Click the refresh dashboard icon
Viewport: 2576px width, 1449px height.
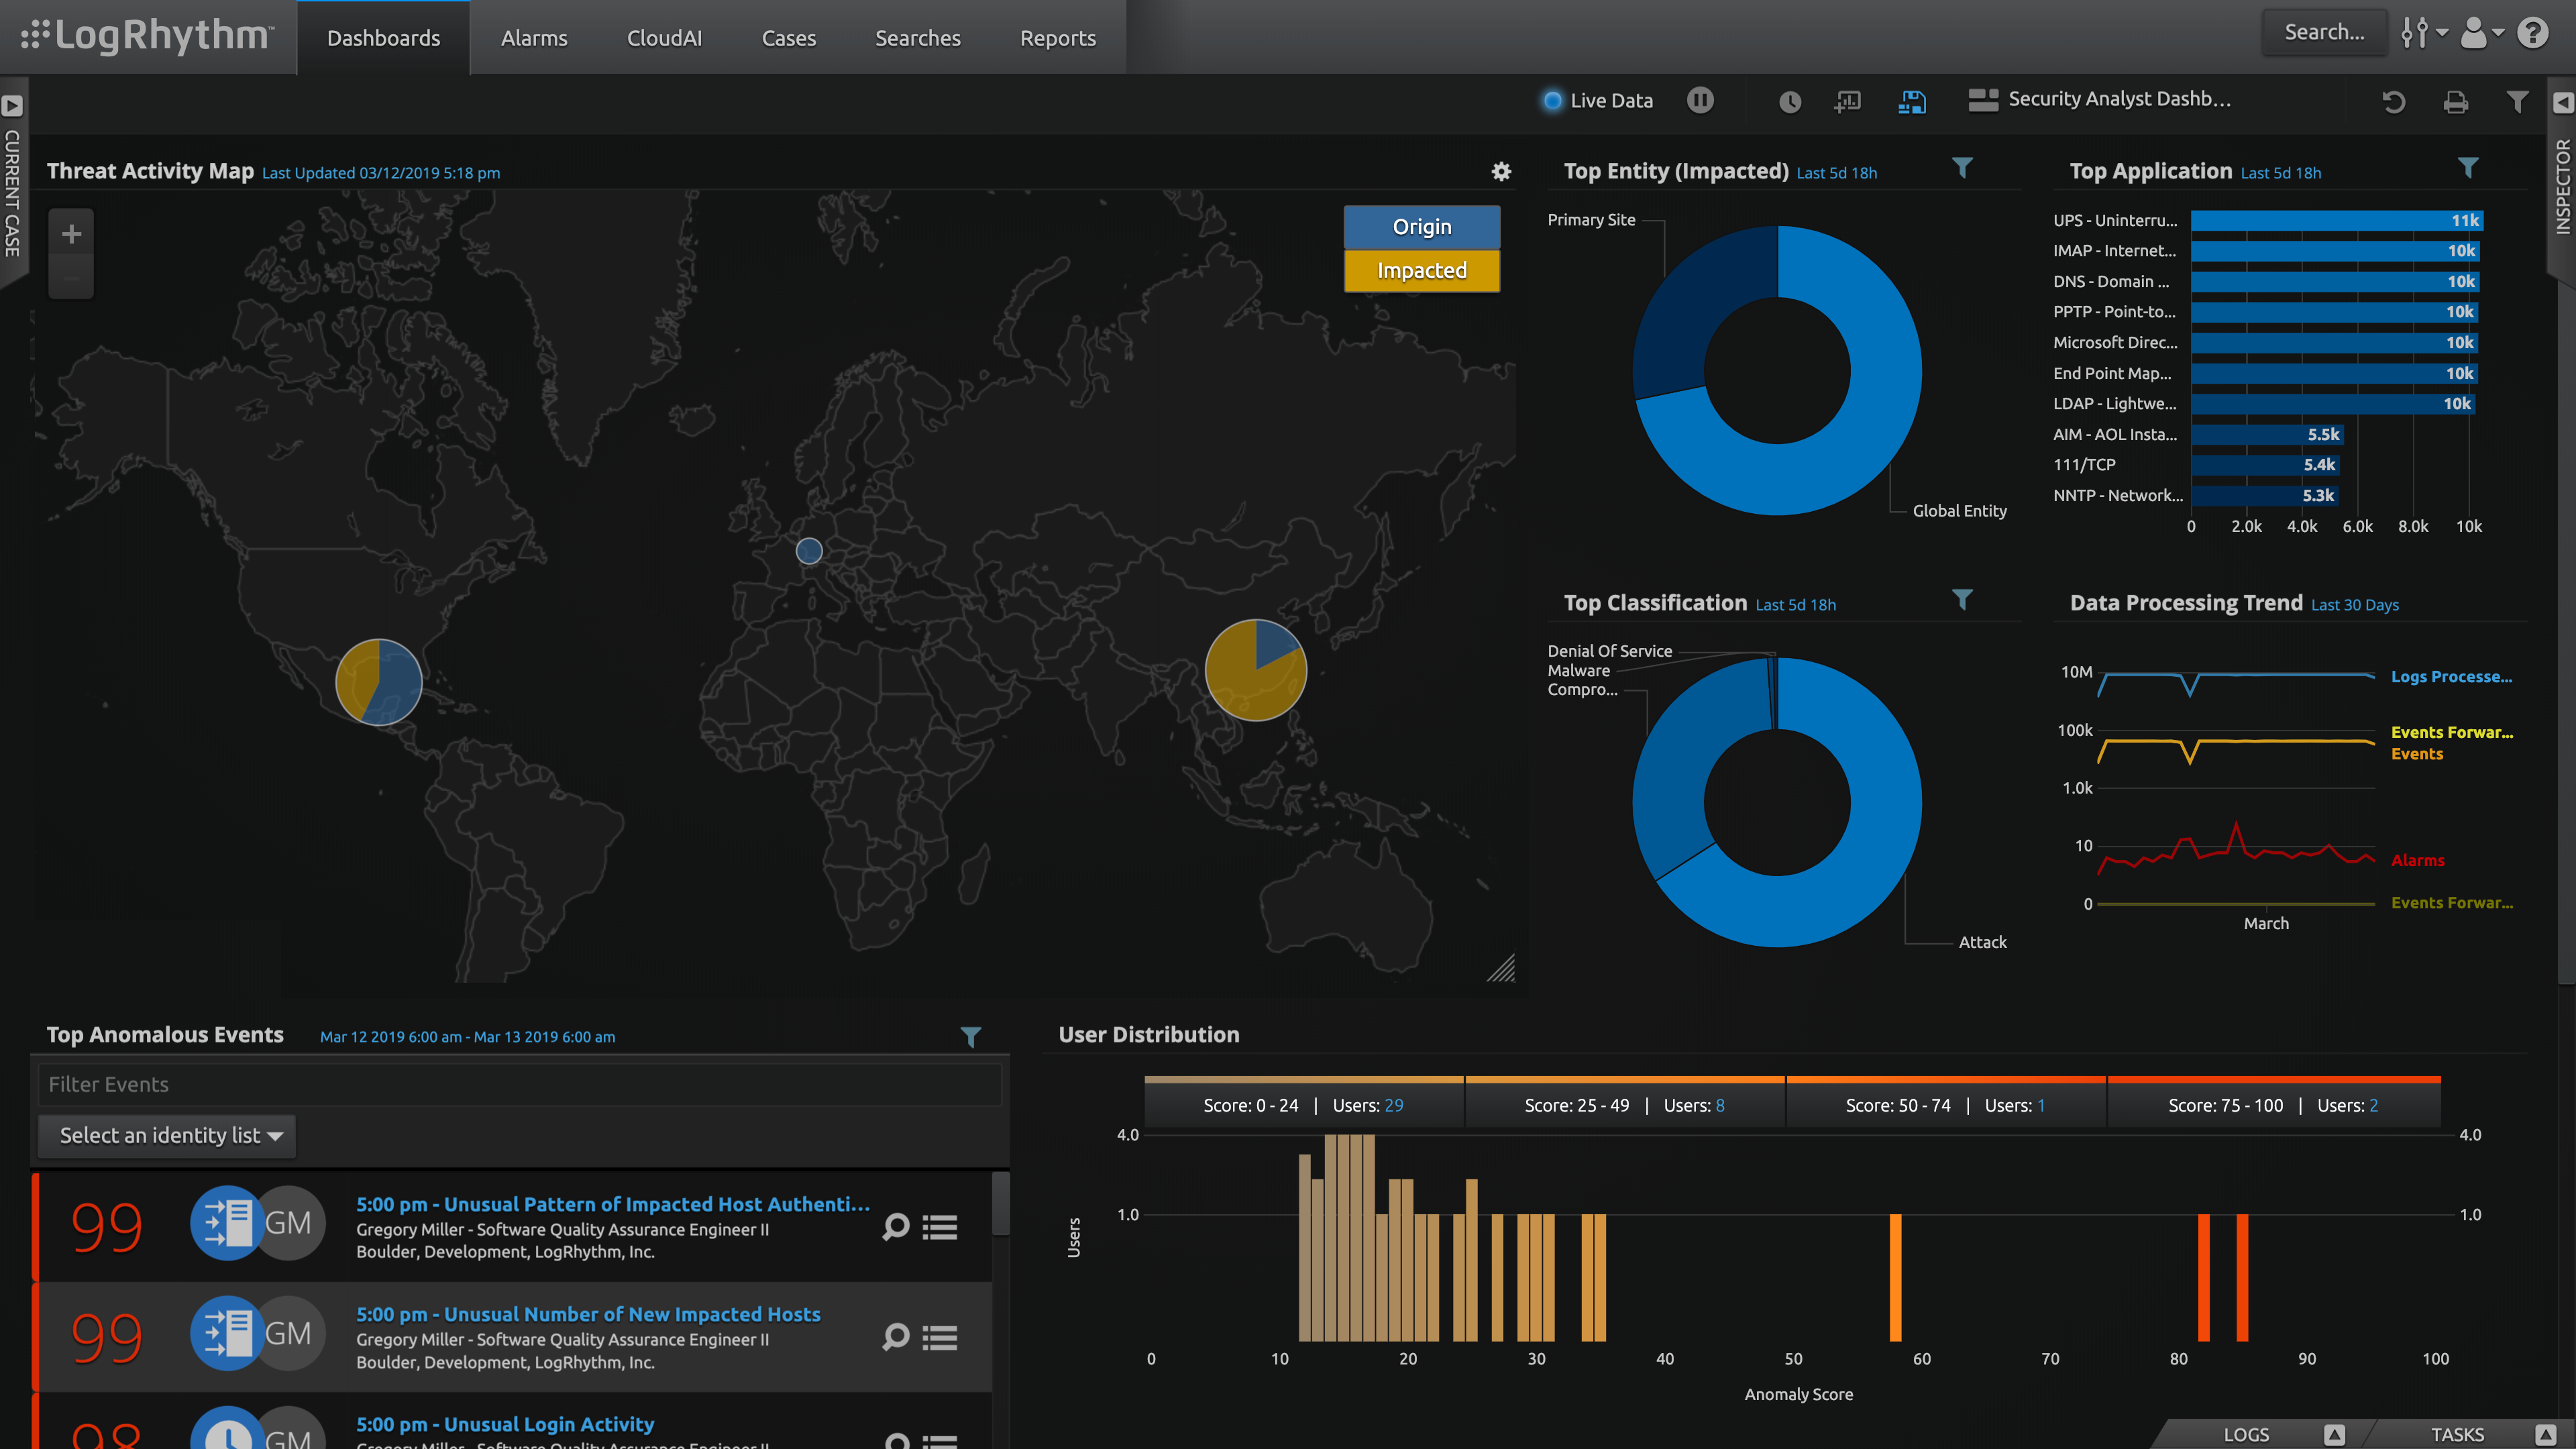2393,102
